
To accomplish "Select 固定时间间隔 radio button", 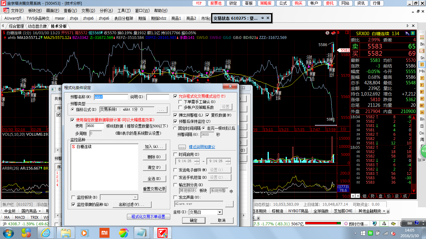I will click(175, 128).
